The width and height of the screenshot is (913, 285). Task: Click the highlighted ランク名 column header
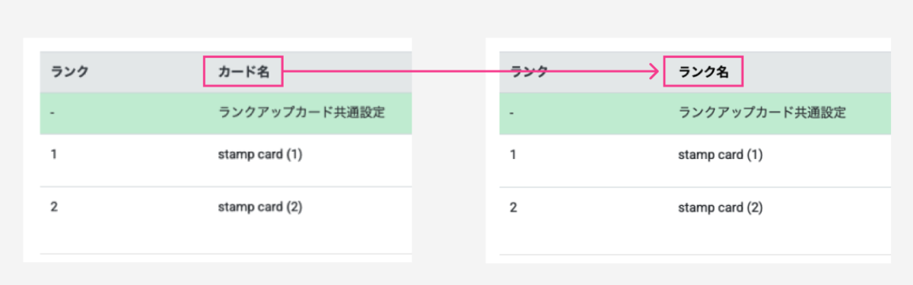click(703, 72)
